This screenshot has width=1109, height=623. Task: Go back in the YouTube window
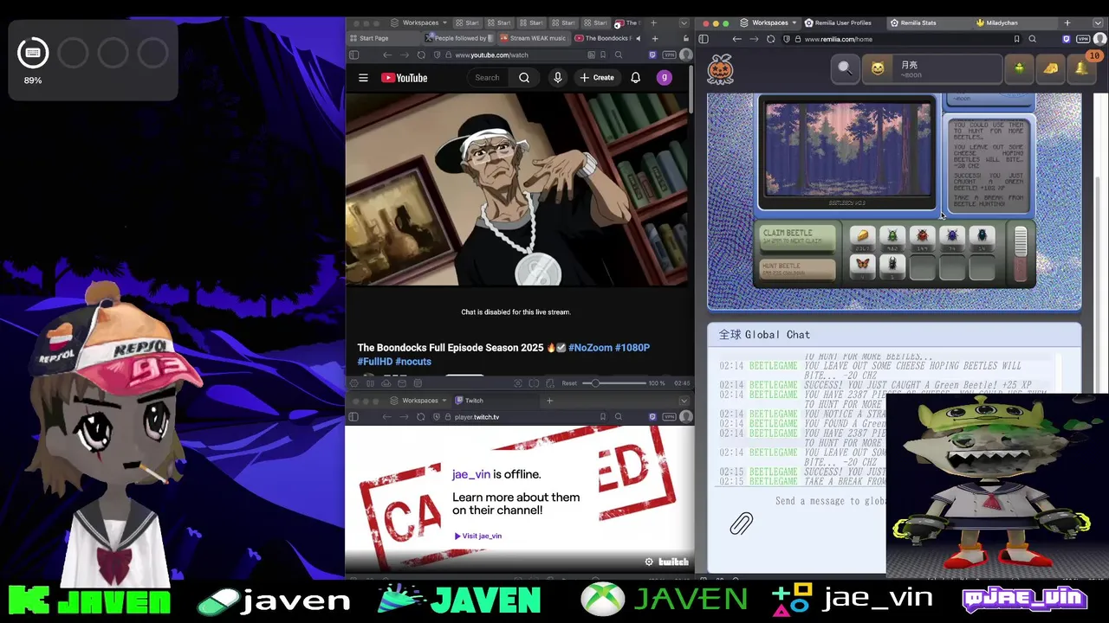tap(387, 55)
